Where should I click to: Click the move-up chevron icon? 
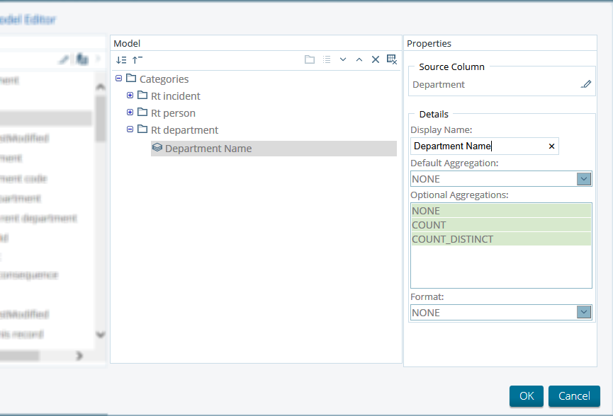tap(359, 59)
